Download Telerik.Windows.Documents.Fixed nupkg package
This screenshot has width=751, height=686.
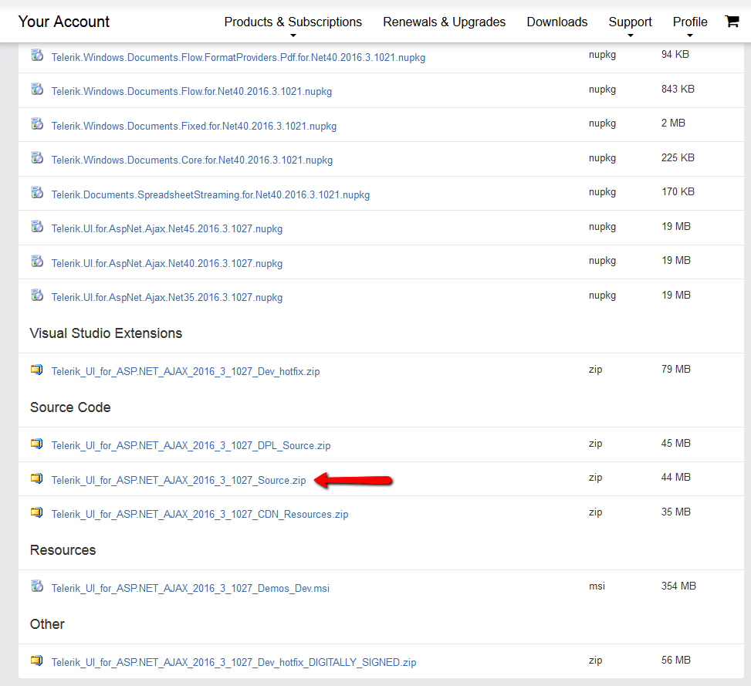pyautogui.click(x=194, y=126)
